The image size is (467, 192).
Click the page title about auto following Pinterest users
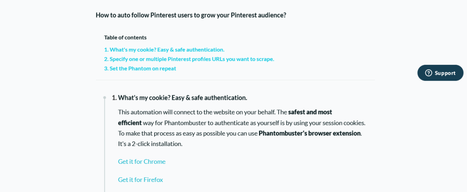[x=191, y=15]
